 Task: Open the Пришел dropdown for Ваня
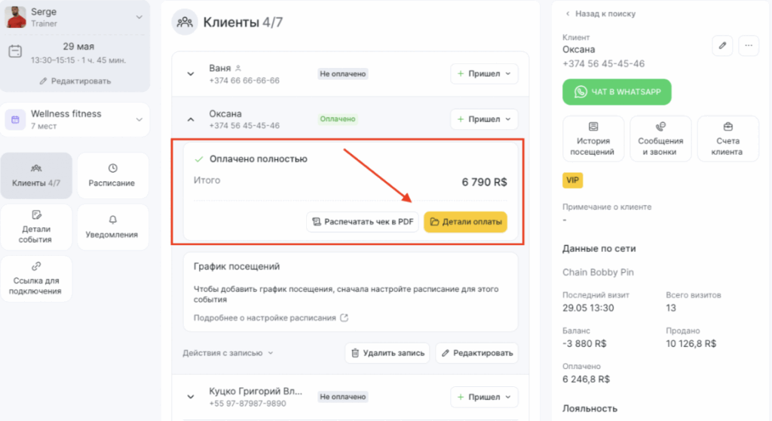[484, 73]
